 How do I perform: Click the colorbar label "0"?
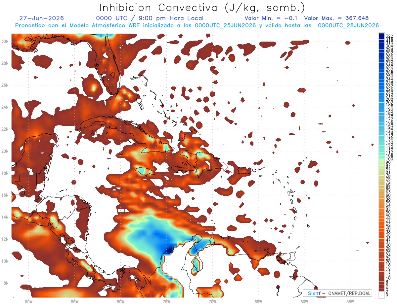387,295
